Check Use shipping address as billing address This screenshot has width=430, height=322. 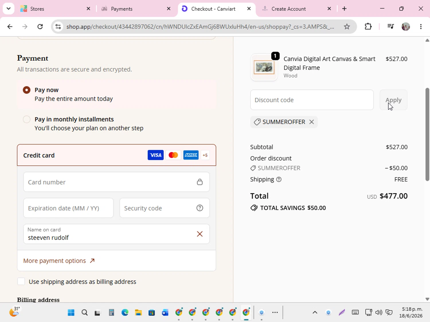tap(21, 282)
